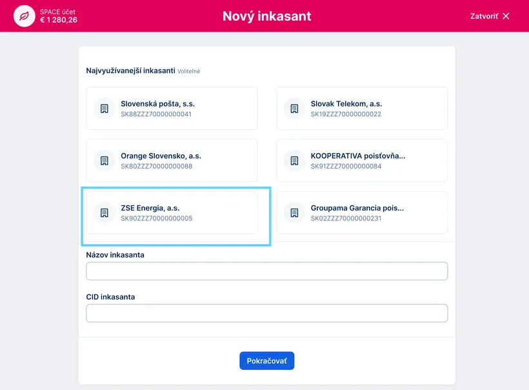Focus the Názov inkasanta input field
Screen dimensions: 529x390
(267, 271)
